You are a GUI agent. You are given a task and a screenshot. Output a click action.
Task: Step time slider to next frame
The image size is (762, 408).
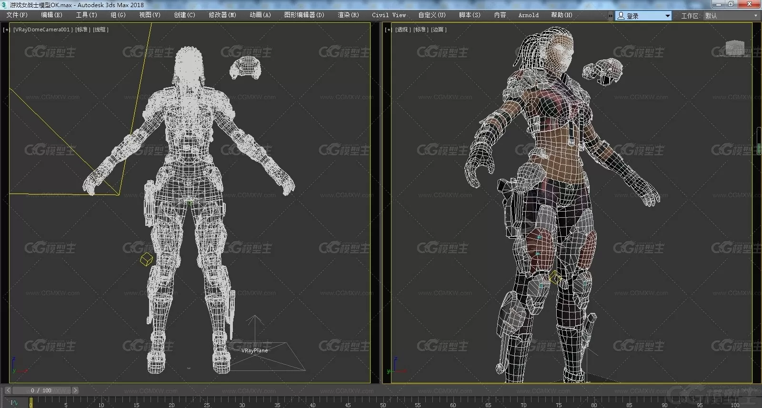click(75, 390)
